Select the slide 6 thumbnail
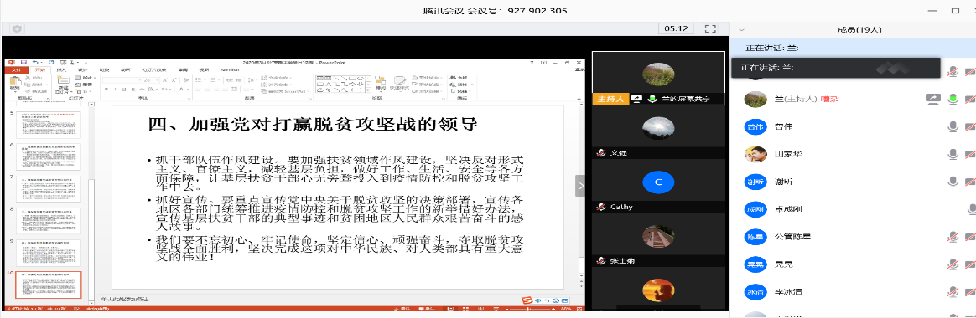 click(48, 157)
